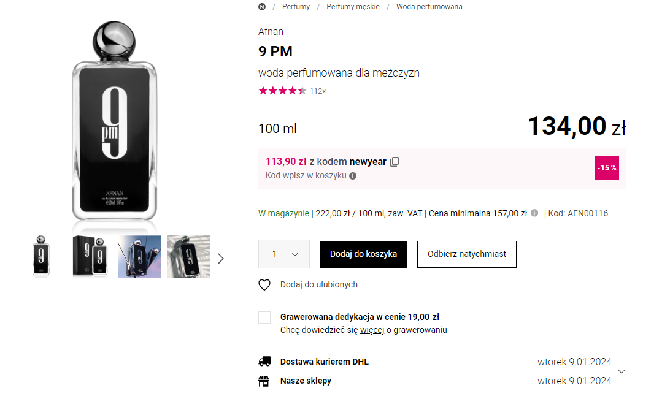Show info about Cena minimalna
This screenshot has width=662, height=418.
pyautogui.click(x=534, y=213)
